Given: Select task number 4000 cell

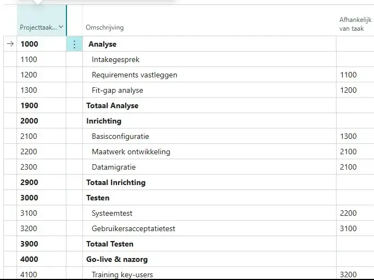Looking at the screenshot, I should point(42,259).
